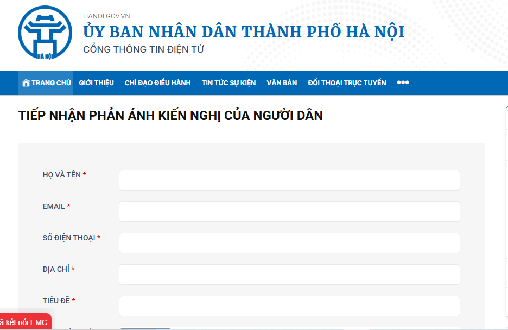Click the red EMC connection badge
The image size is (508, 330).
coord(25,322)
